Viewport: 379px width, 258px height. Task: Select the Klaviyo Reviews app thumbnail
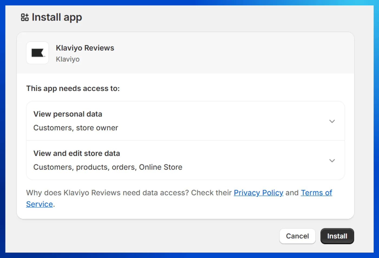37,53
